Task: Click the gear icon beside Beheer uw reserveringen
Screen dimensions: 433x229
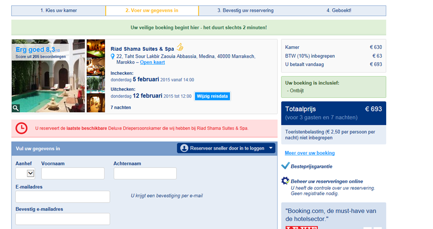Action: (x=285, y=181)
